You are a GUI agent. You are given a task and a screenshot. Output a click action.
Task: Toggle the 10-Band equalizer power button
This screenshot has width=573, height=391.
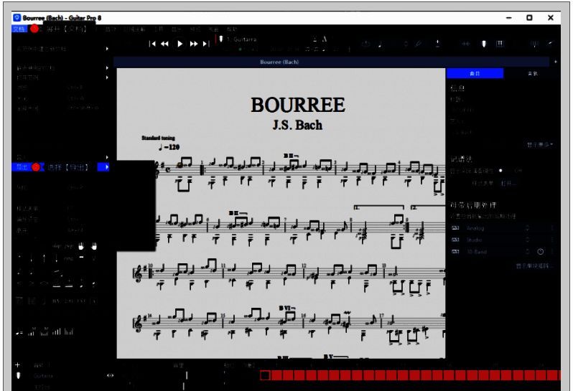540,252
